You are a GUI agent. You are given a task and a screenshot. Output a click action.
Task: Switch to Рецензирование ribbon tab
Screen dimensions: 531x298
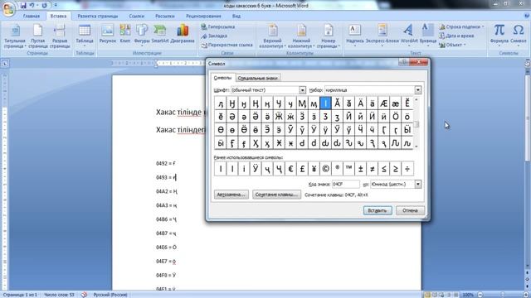pos(203,16)
